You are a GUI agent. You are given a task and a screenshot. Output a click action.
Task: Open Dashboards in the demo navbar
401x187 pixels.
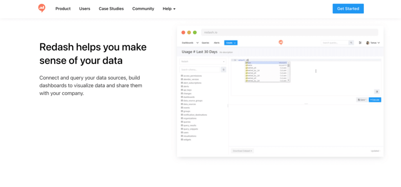(x=188, y=43)
